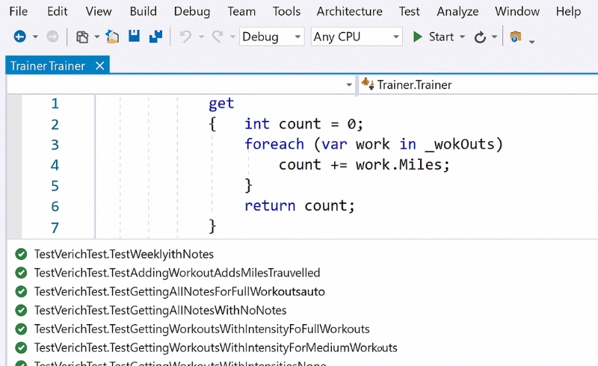The image size is (598, 366).
Task: Open the Debug configuration dropdown
Action: click(271, 37)
